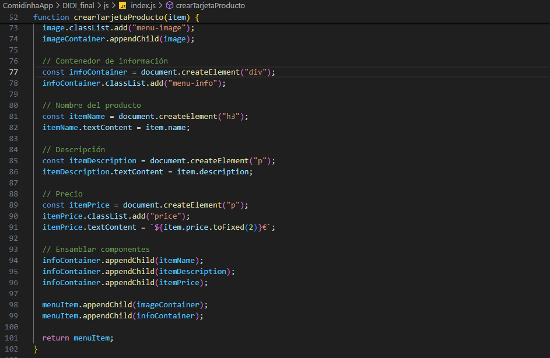Click the return menuItem statement
Image resolution: width=550 pixels, height=358 pixels.
pos(78,338)
